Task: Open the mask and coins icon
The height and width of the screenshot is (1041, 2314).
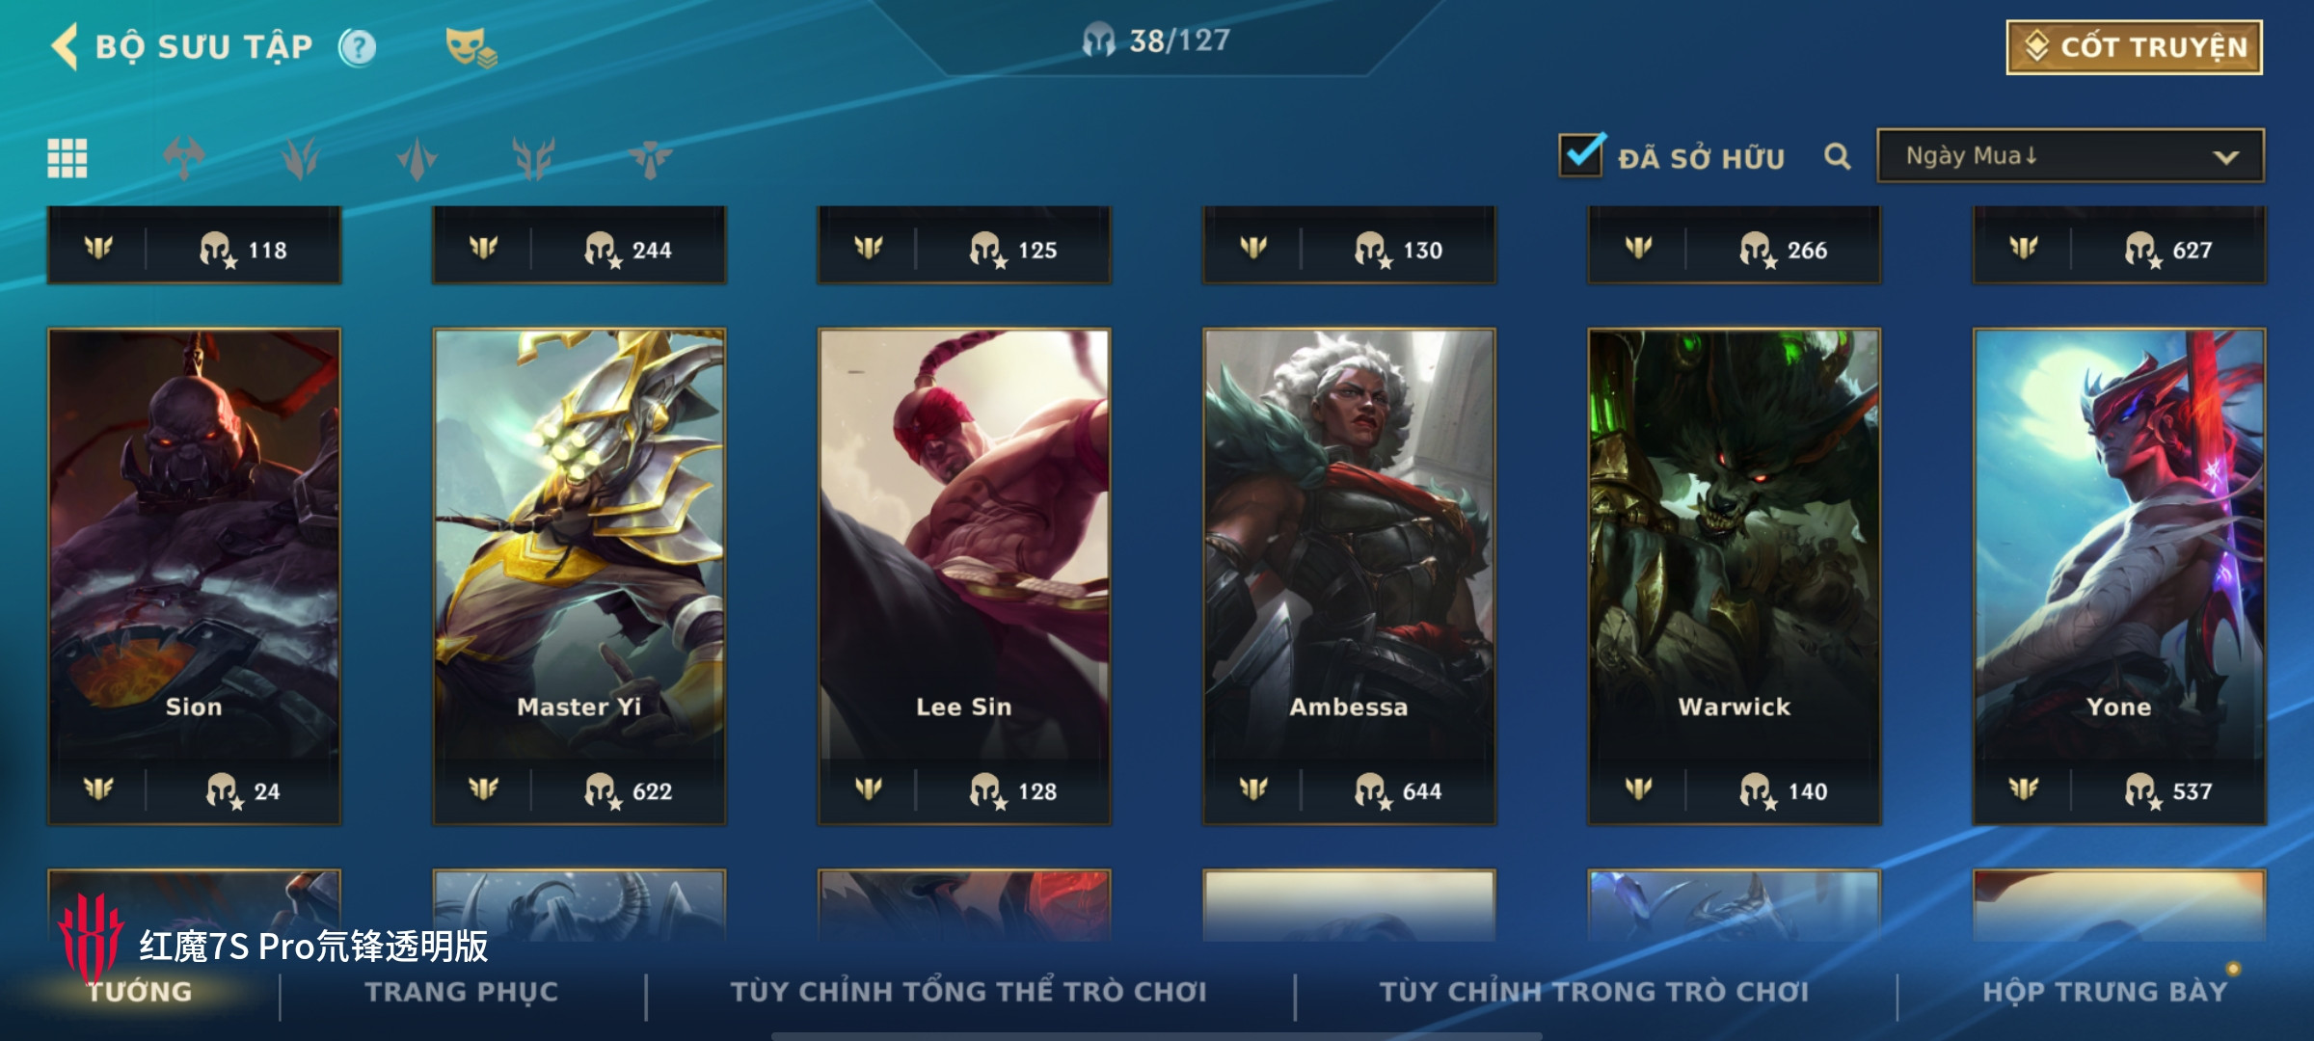Action: point(471,47)
